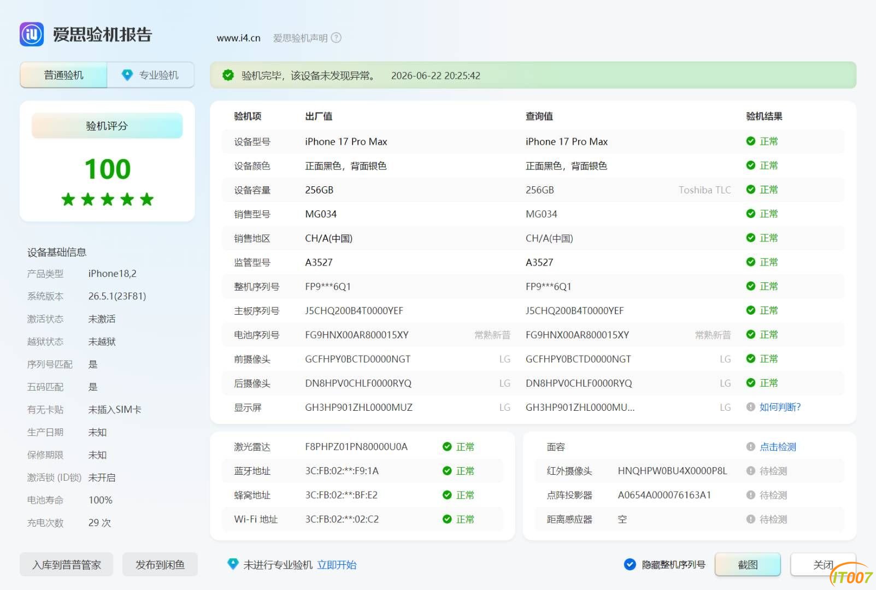Click the gray info icon in 面容 row

(751, 447)
